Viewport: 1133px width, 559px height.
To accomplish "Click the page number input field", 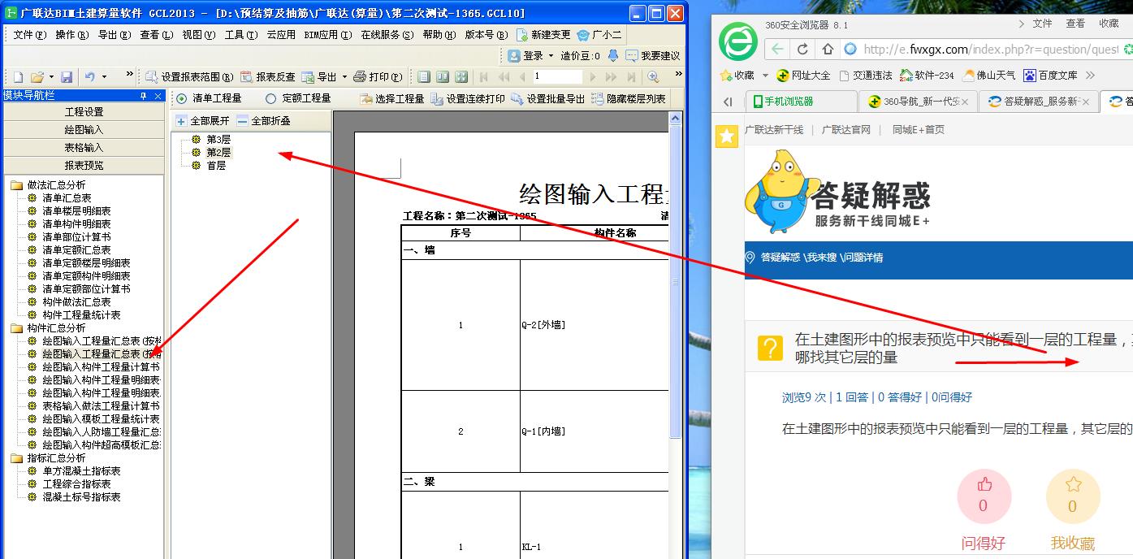I will [557, 77].
